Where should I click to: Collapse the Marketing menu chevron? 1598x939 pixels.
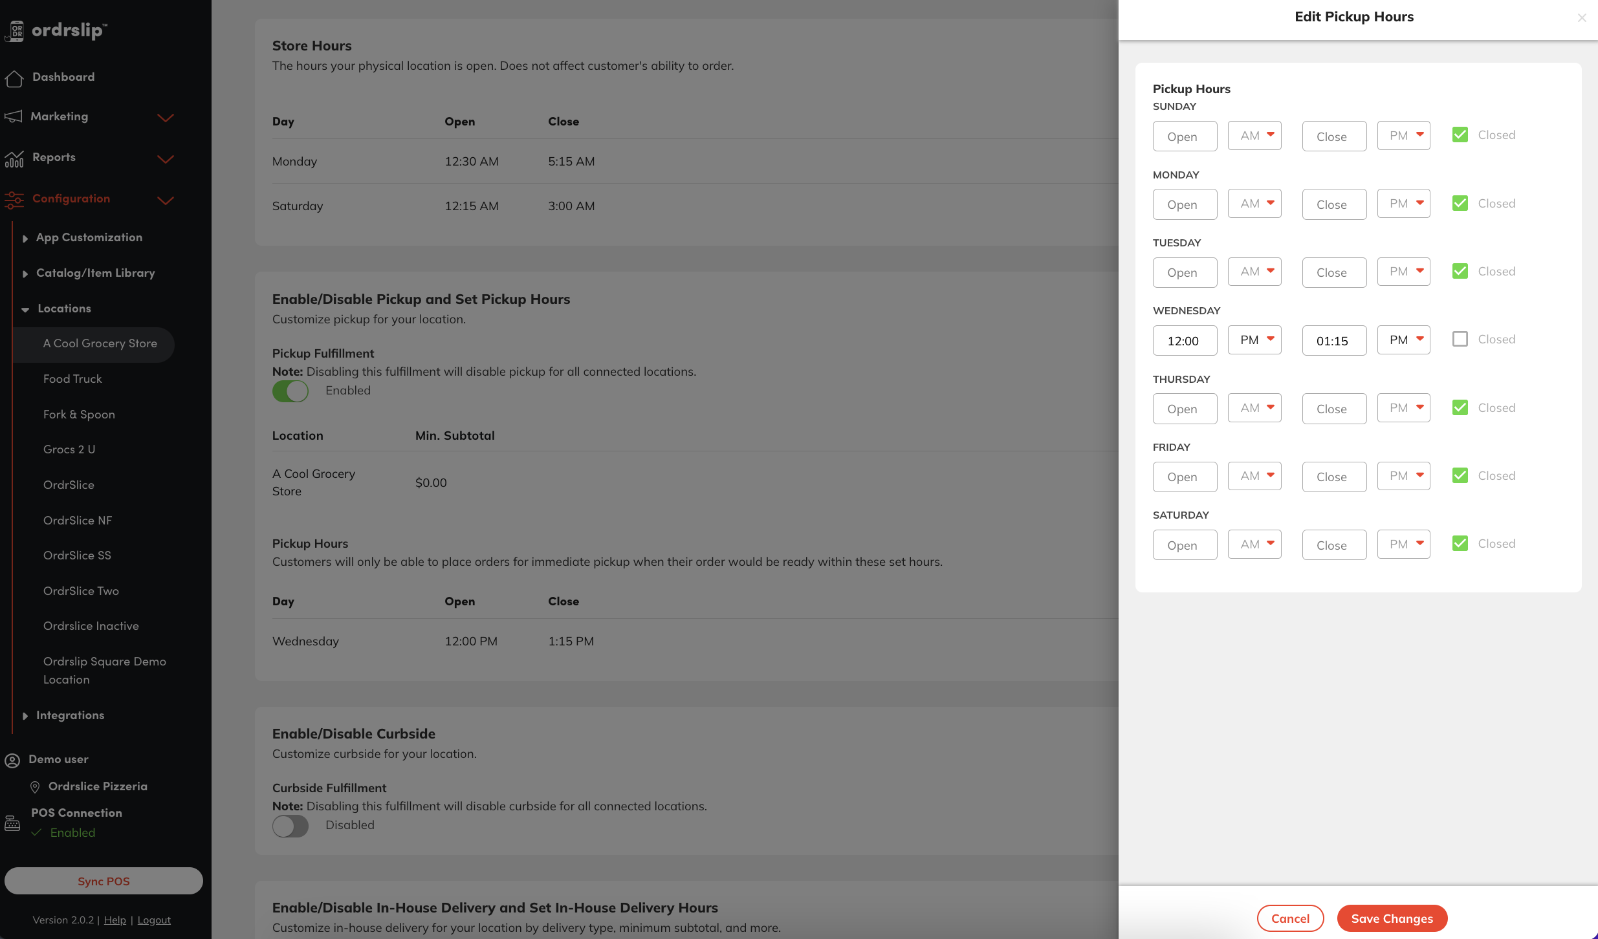166,118
